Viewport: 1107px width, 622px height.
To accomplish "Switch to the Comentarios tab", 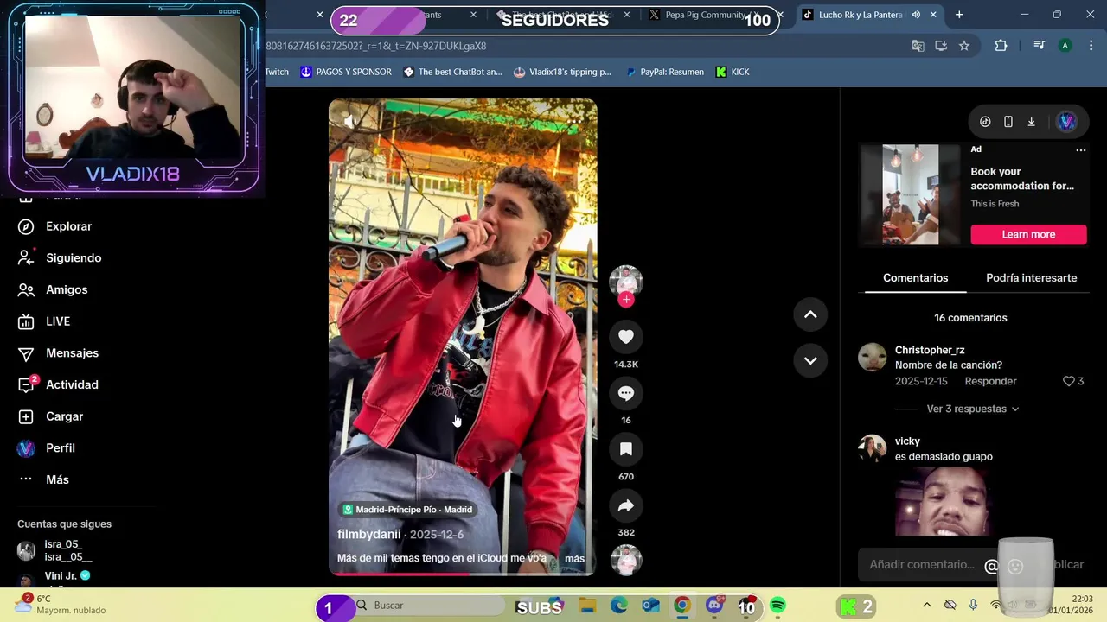I will point(915,278).
